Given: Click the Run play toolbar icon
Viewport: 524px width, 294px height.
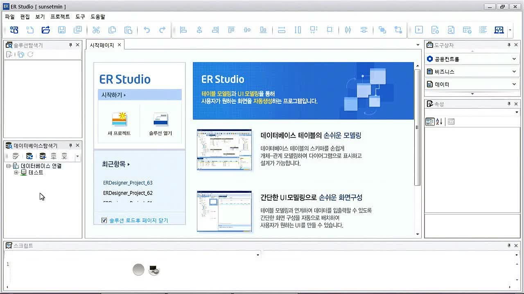Looking at the screenshot, I should (419, 30).
